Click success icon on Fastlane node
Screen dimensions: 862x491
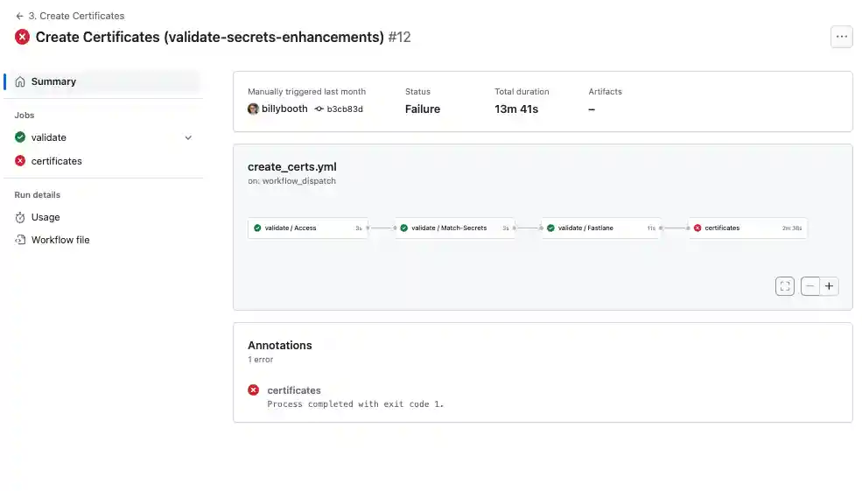pos(550,228)
